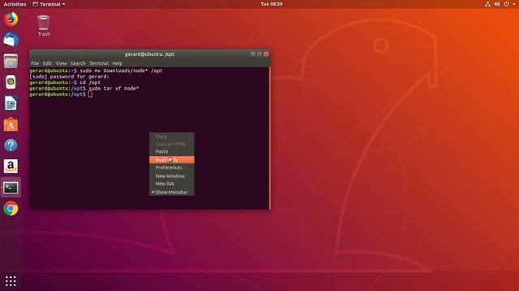Viewport: 519px width, 291px height.
Task: Open the Edit menu in Terminal
Action: click(x=47, y=63)
